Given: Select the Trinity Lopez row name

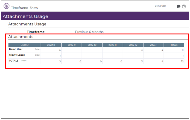Looking at the screenshot, I should [x=17, y=55].
